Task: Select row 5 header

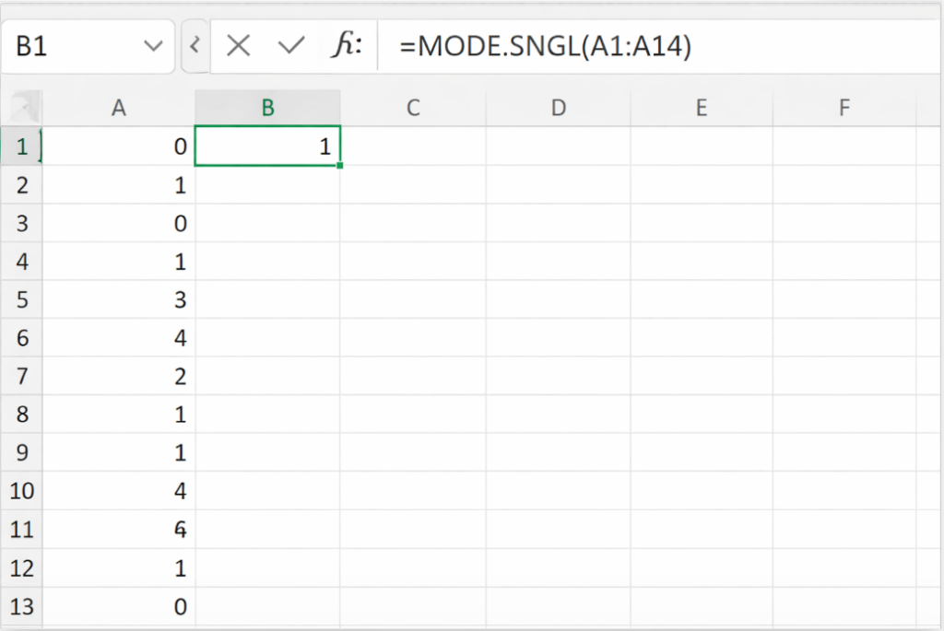Action: point(22,300)
